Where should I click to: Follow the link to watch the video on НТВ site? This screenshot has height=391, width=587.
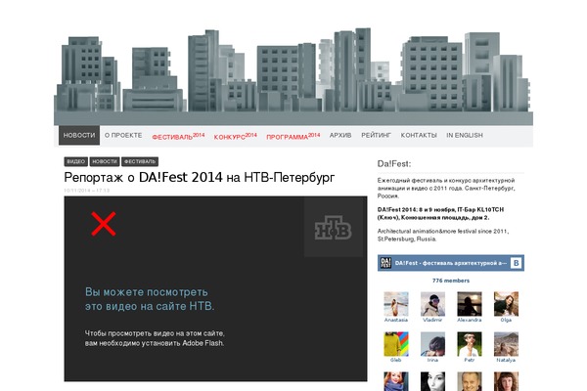[150, 299]
